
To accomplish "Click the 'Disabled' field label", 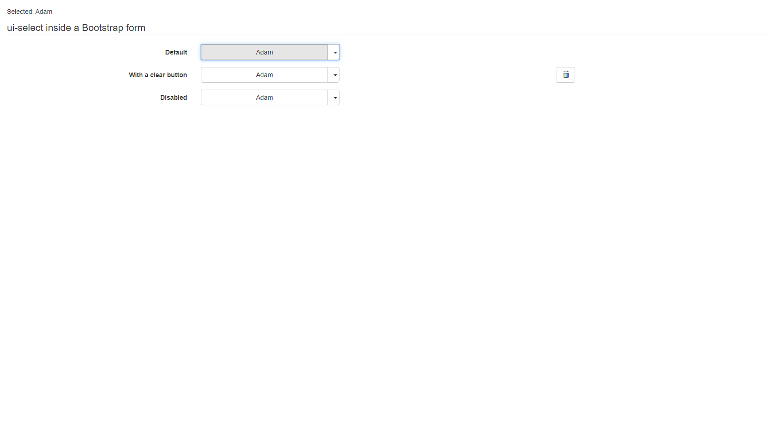I will point(174,97).
